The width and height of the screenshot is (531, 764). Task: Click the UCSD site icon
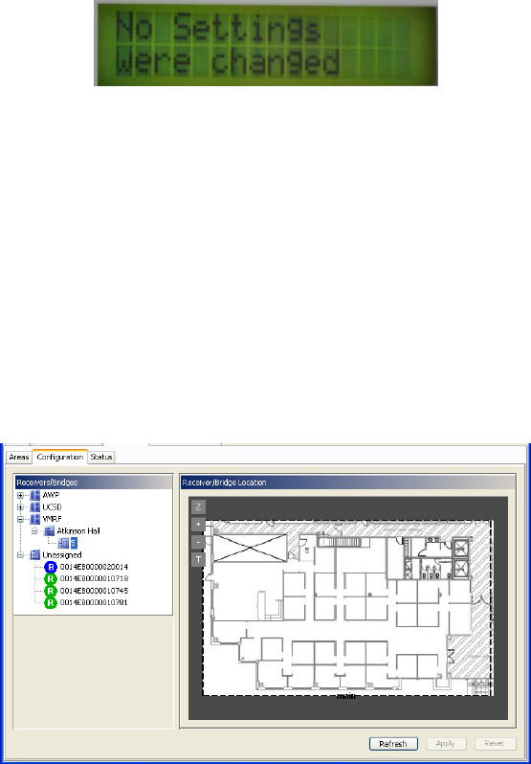pyautogui.click(x=35, y=506)
